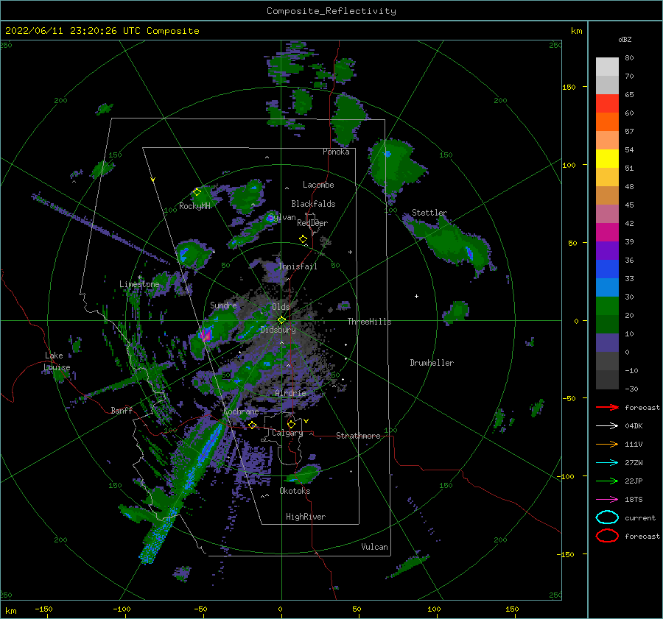The image size is (663, 619).
Task: Select the light gray 80–70 dBZ swatch
Action: [607, 67]
